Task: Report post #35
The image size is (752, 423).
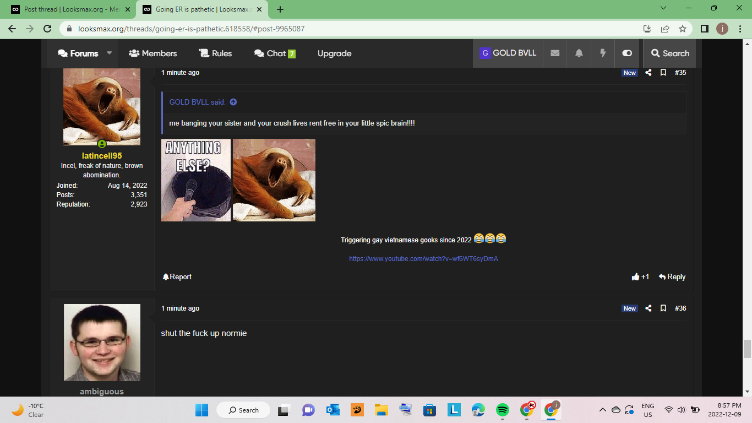Action: coord(177,277)
